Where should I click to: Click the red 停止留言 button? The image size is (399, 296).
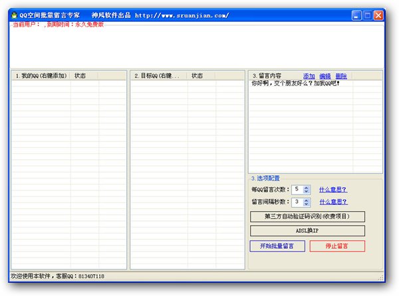pyautogui.click(x=337, y=246)
